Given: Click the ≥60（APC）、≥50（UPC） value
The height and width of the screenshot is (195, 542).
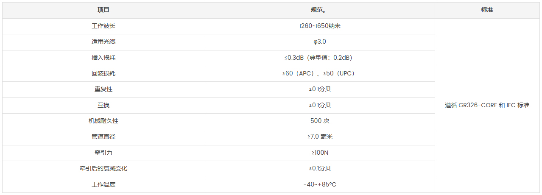Looking at the screenshot, I should [320, 73].
